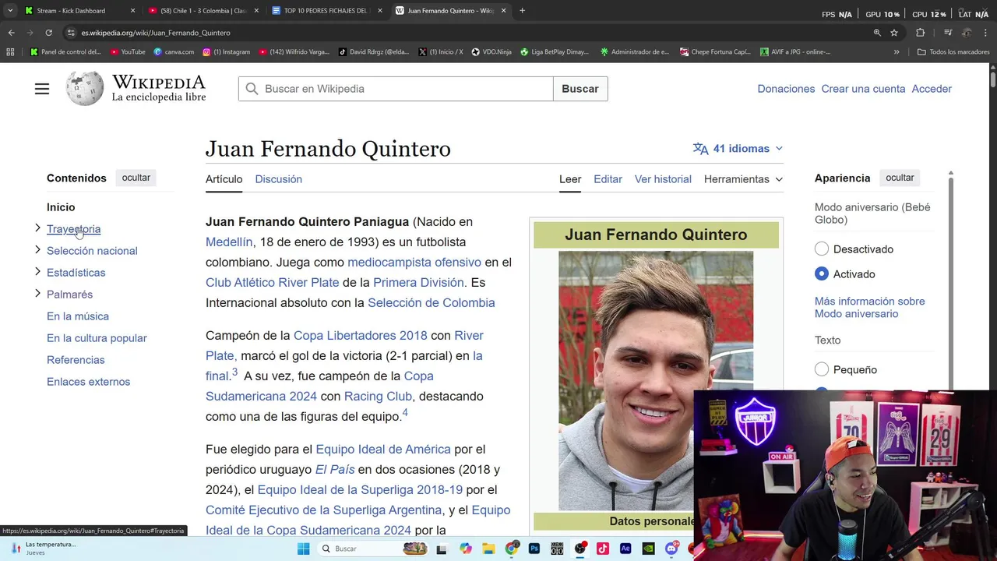The width and height of the screenshot is (997, 561).
Task: Open File Explorer folder on taskbar
Action: coord(488,549)
